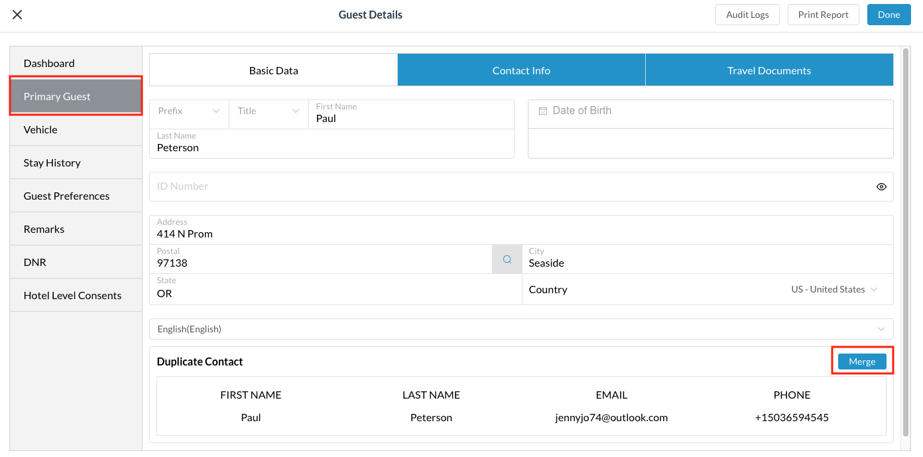
Task: Switch to the Contact Info tab
Action: (521, 70)
